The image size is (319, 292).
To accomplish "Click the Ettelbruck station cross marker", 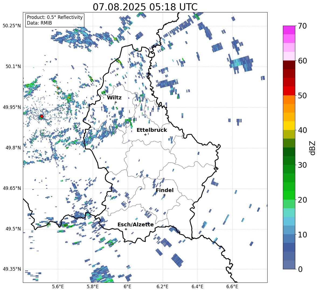I will click(145, 135).
